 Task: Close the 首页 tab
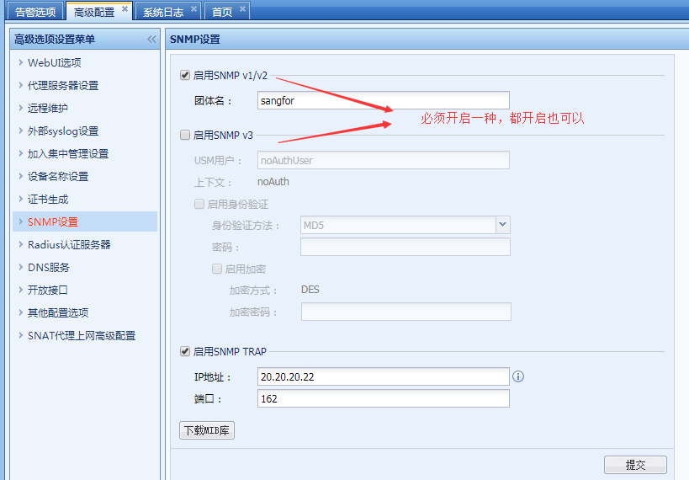(x=242, y=8)
